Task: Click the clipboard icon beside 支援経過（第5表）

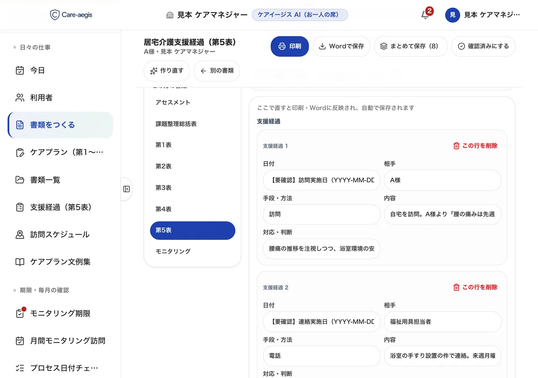Action: (x=20, y=207)
